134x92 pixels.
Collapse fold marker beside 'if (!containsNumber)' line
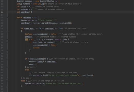8,59
